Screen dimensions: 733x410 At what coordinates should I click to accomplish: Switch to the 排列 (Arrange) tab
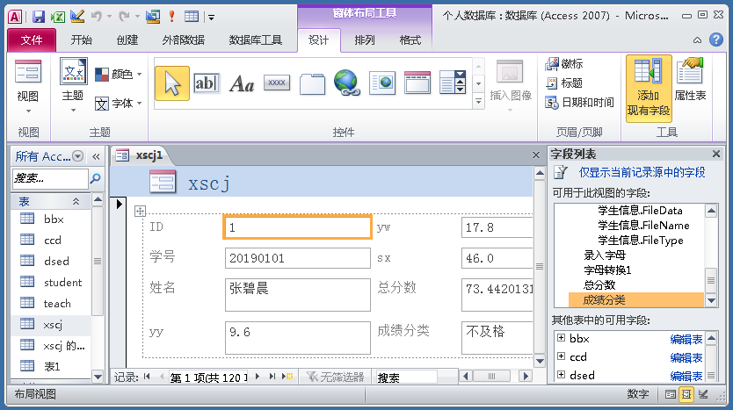tap(365, 40)
